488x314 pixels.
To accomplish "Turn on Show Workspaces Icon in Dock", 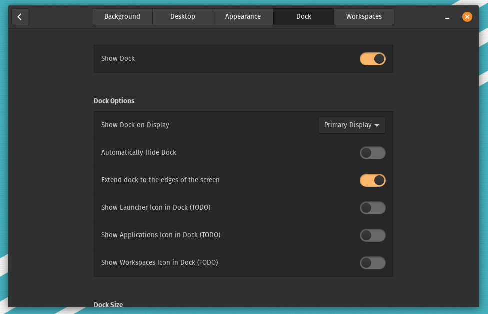I will coord(372,263).
